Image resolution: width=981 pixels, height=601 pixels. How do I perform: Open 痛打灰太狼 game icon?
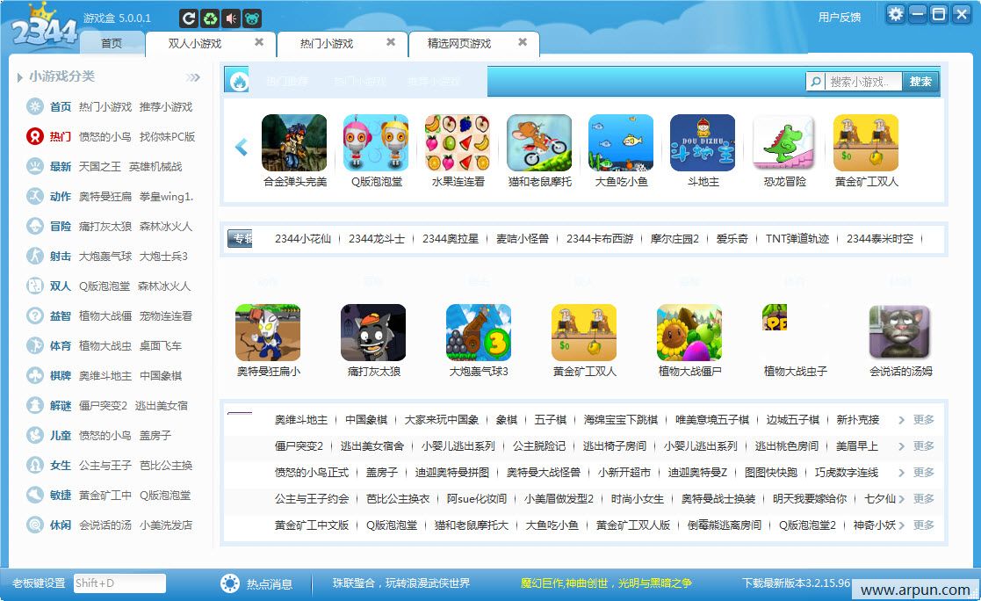[x=373, y=332]
